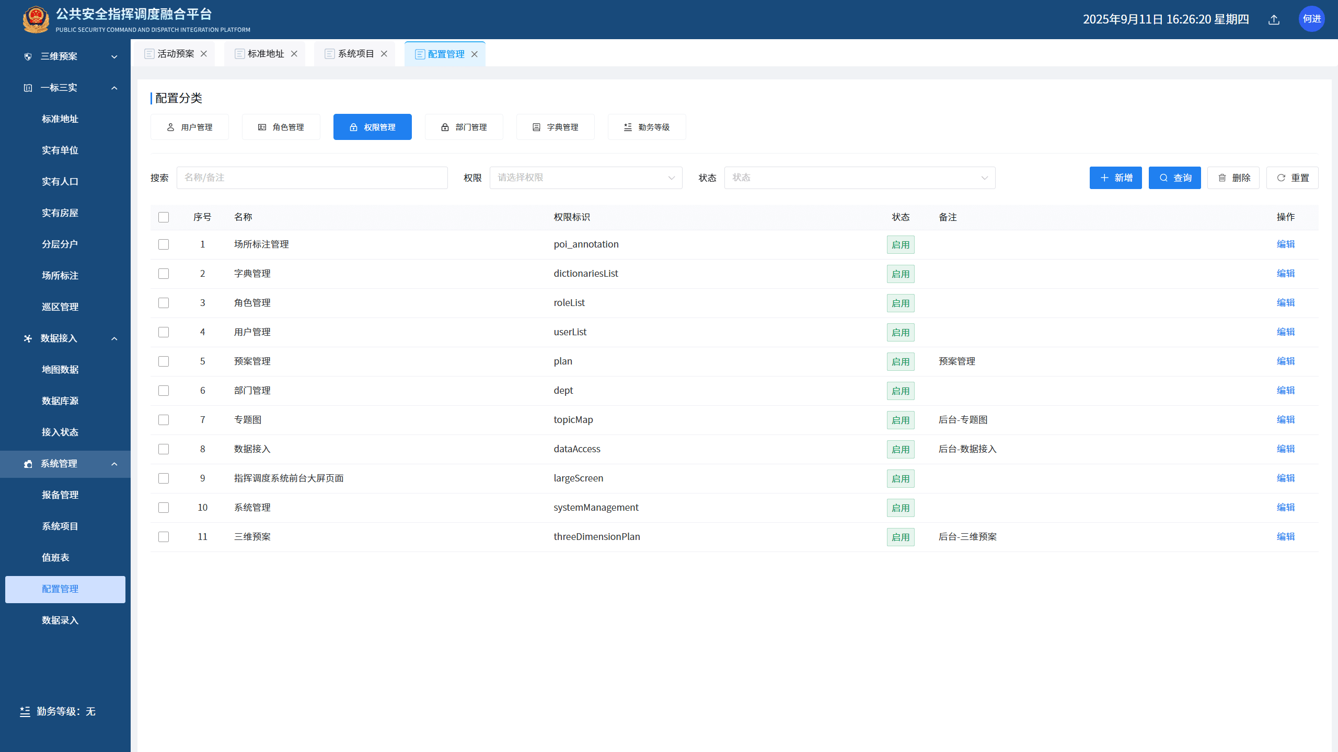Click the 数据接入 sidebar icon

click(28, 338)
